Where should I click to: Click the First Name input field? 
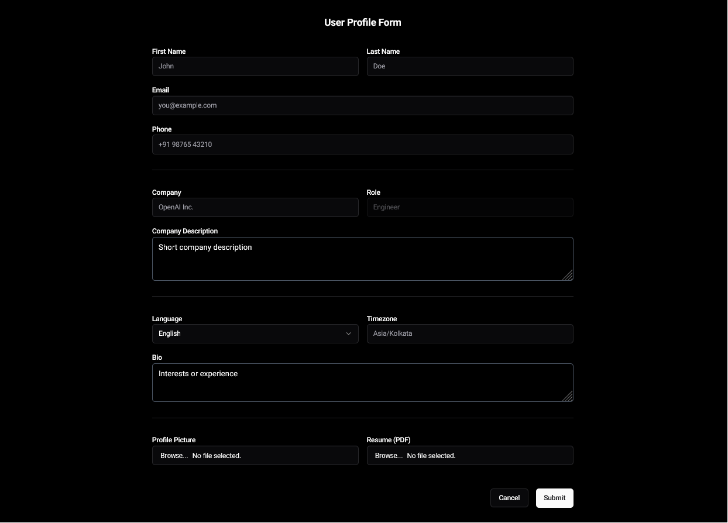point(255,66)
